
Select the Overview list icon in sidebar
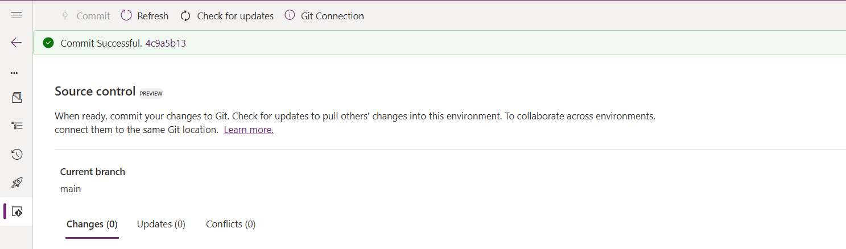(x=17, y=126)
